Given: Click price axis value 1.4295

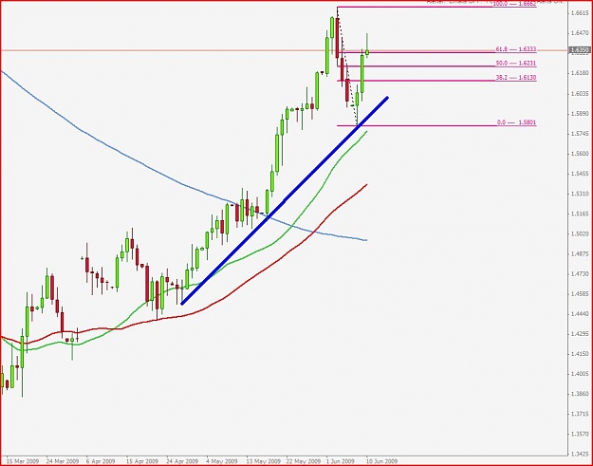Looking at the screenshot, I should click(x=580, y=334).
